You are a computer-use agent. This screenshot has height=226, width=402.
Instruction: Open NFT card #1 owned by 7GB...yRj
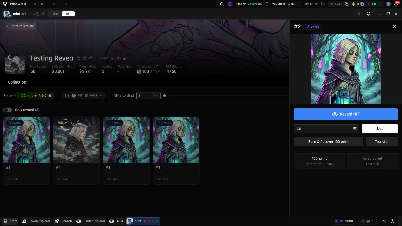click(x=76, y=140)
